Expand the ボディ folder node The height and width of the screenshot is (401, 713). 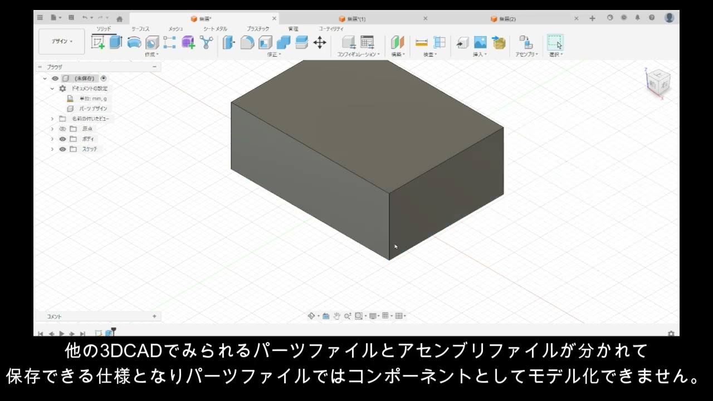point(52,139)
